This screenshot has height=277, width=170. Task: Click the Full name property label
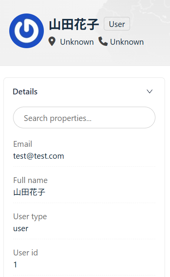pos(30,180)
